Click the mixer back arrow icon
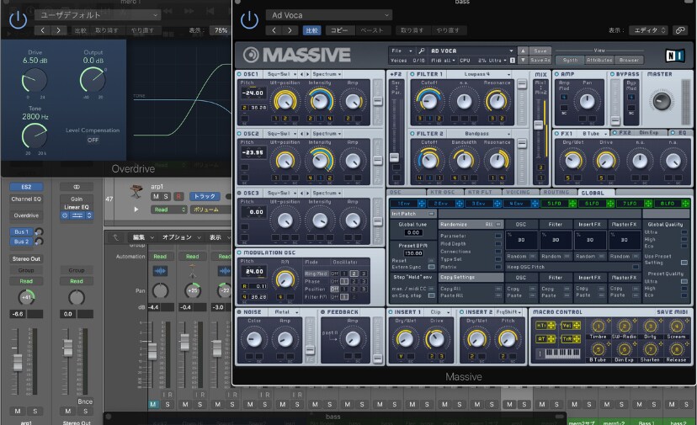697x425 pixels. pyautogui.click(x=116, y=237)
